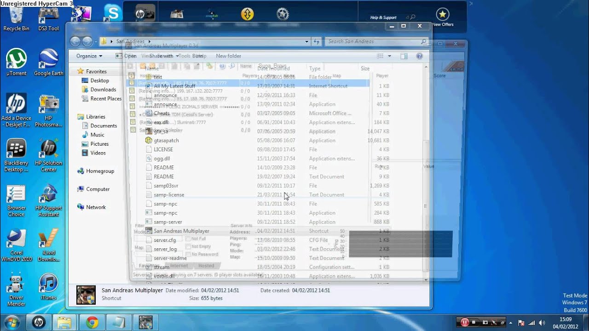
Task: Open Explorer's Get help question mark icon
Action: click(x=419, y=56)
